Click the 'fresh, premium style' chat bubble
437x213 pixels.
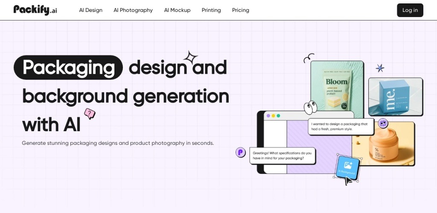(341, 127)
